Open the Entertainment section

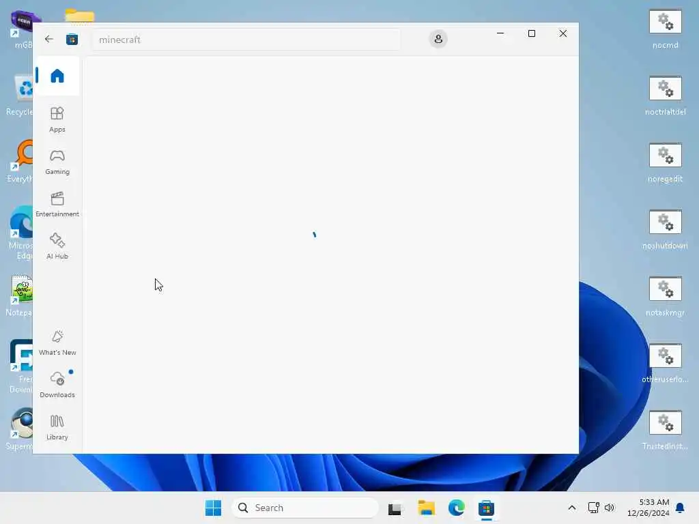[x=57, y=204]
